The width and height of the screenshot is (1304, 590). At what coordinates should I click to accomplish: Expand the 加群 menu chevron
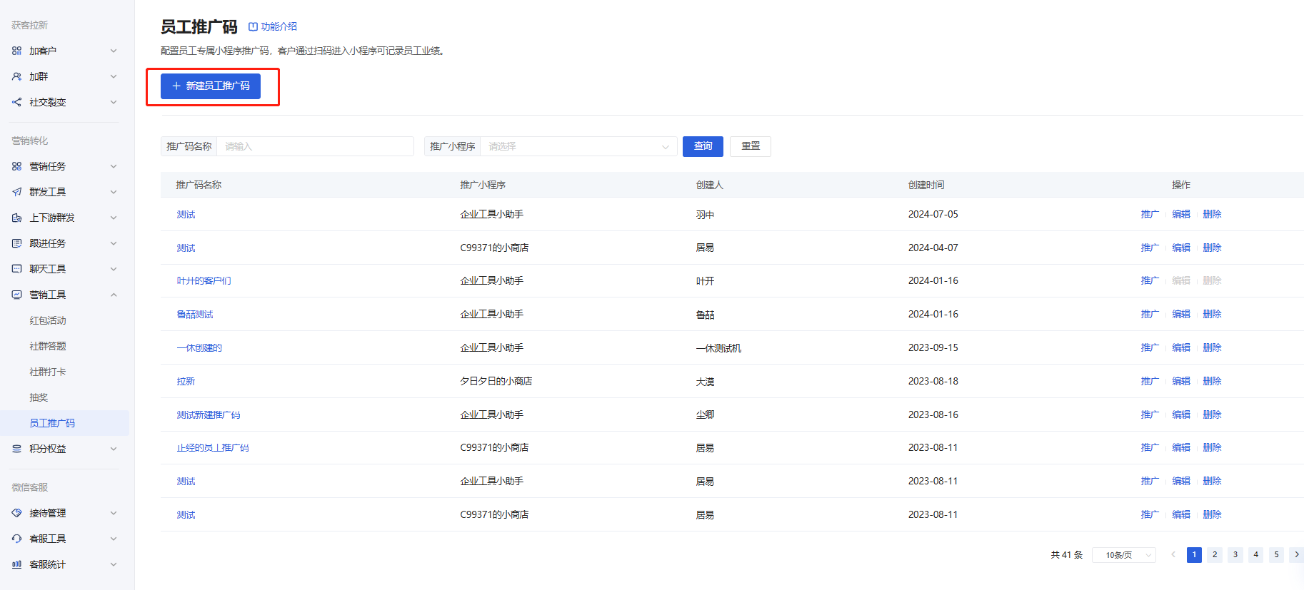pyautogui.click(x=114, y=76)
